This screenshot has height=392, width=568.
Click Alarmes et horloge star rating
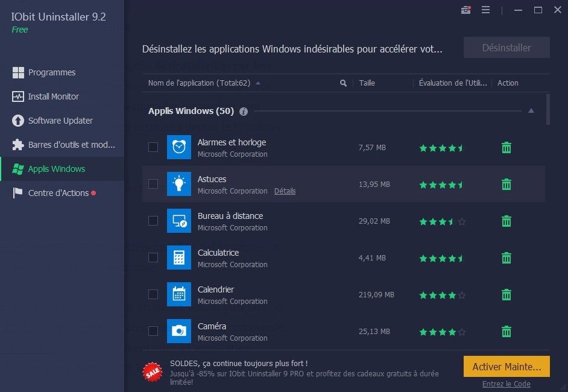pos(441,148)
